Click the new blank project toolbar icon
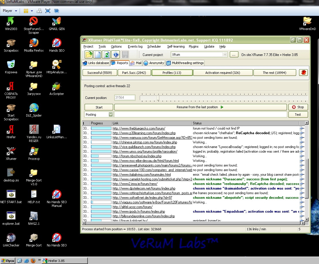Image resolution: width=319 pixels, height=264 pixels. [98, 54]
